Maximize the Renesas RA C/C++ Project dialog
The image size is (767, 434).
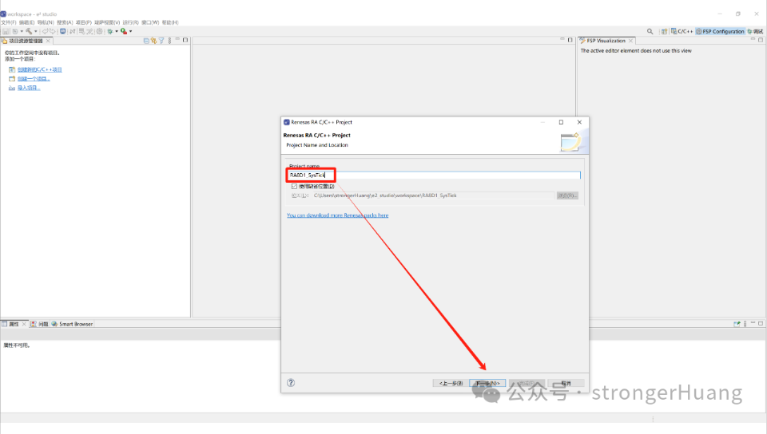point(561,122)
